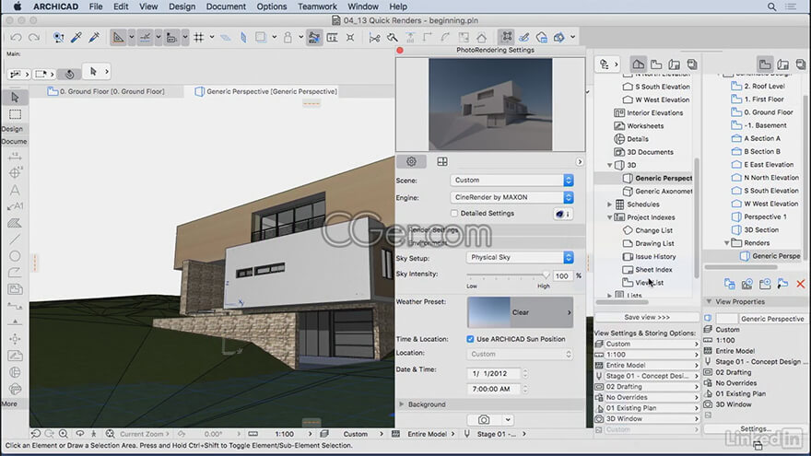
Task: Switch to the Generic Perspective tab
Action: (265, 91)
